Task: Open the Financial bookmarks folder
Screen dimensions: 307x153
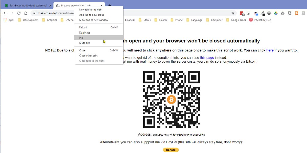Action: click(130, 20)
